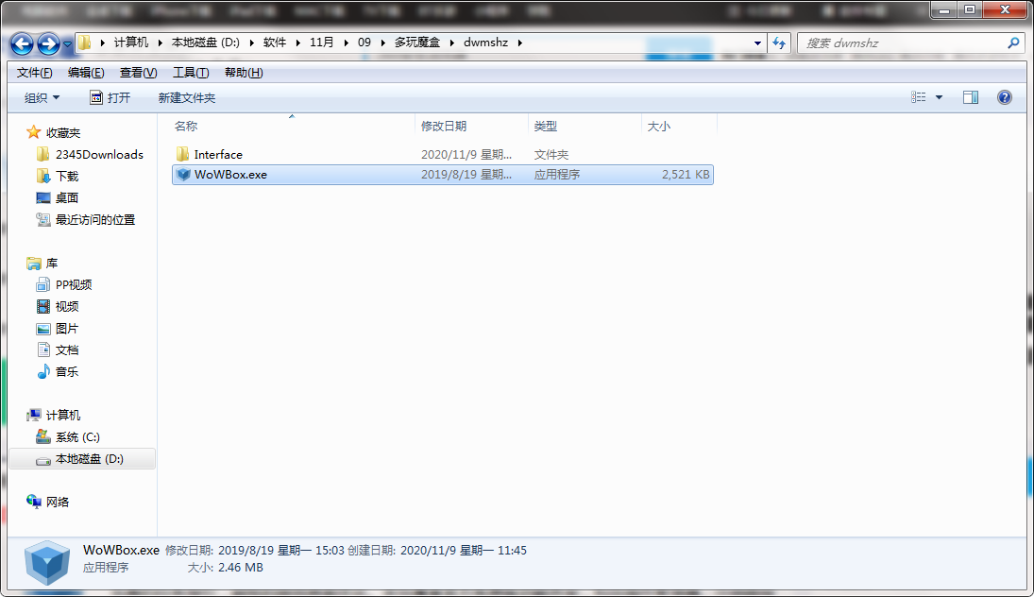Sort by the 修改日期 column header

click(444, 126)
